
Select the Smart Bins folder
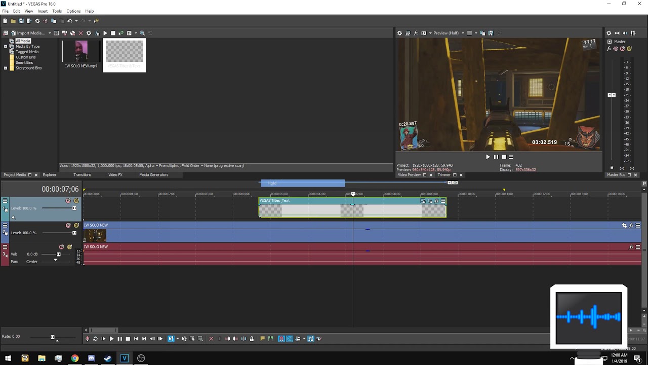24,62
